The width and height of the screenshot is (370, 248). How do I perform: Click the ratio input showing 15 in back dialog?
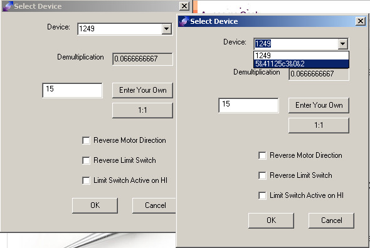72,90
